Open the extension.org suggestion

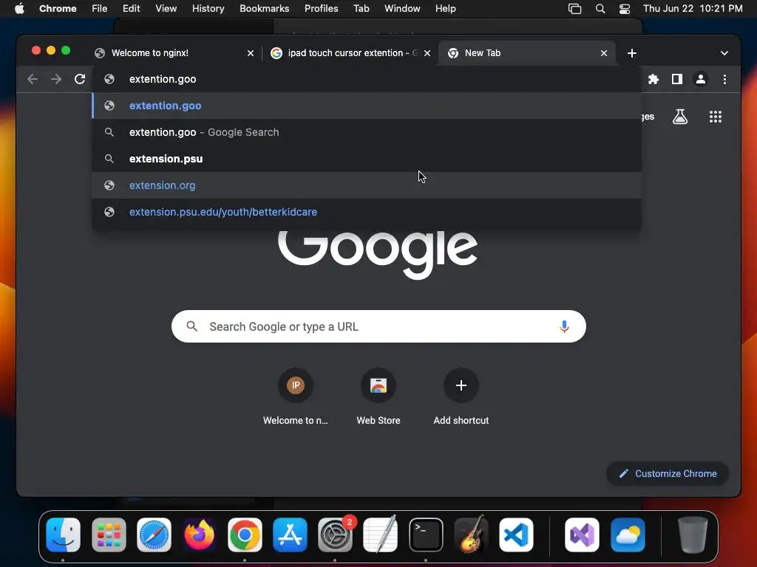(367, 185)
